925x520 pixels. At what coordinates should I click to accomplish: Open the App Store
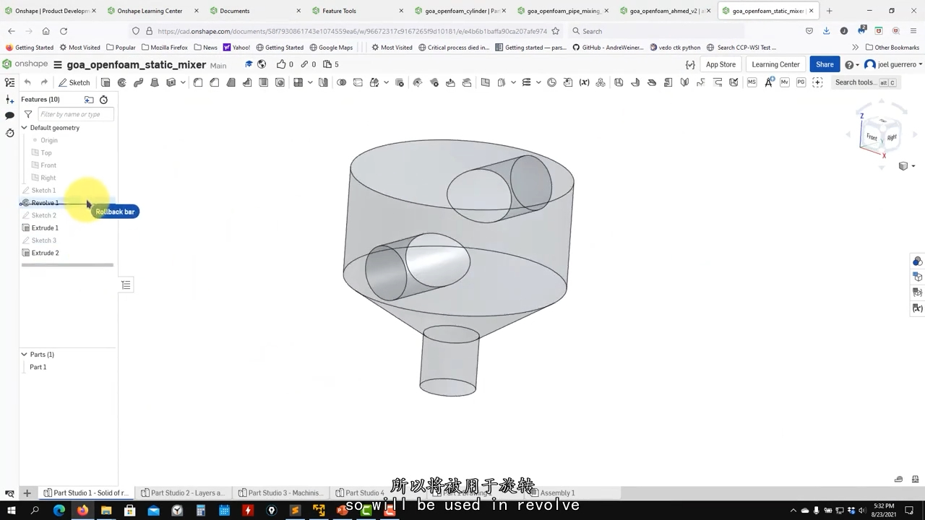pos(720,64)
